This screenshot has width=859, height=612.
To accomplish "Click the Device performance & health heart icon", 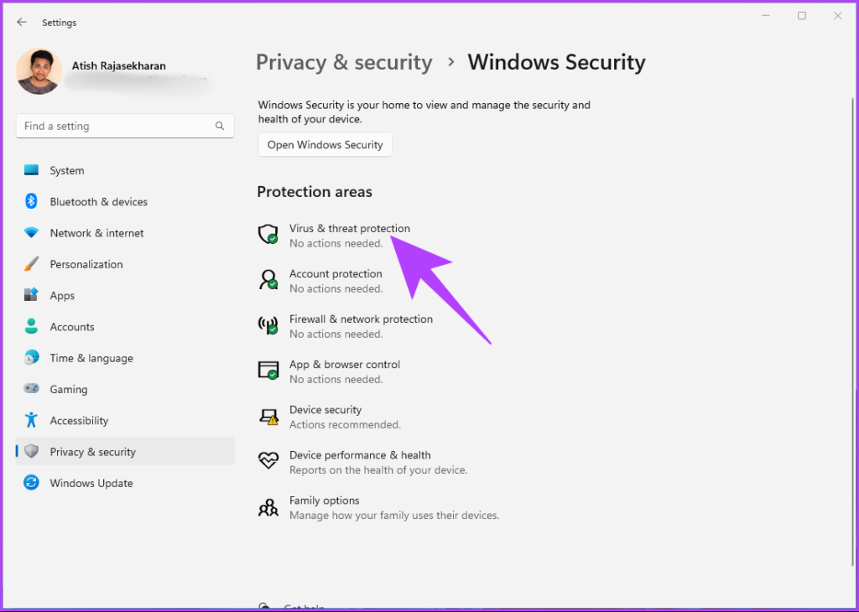I will (268, 461).
